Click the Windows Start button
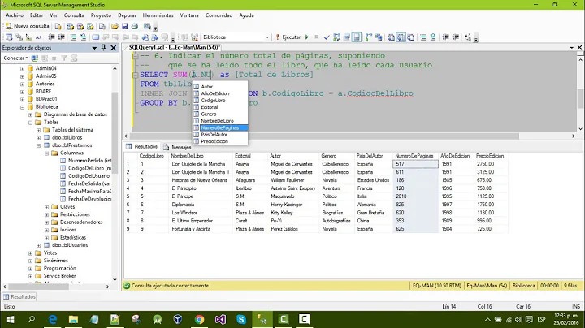Screen dimensions: 585x328 click(10, 319)
